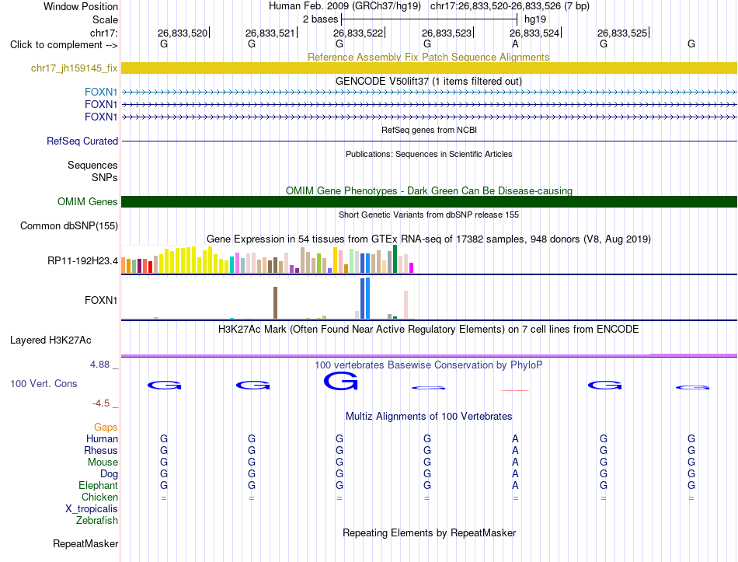Click chr17:26,833,520-26,833,526 (7 bp) range text

tap(510, 6)
